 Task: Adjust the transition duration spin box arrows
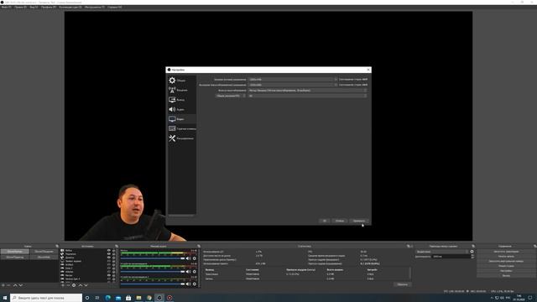point(472,257)
